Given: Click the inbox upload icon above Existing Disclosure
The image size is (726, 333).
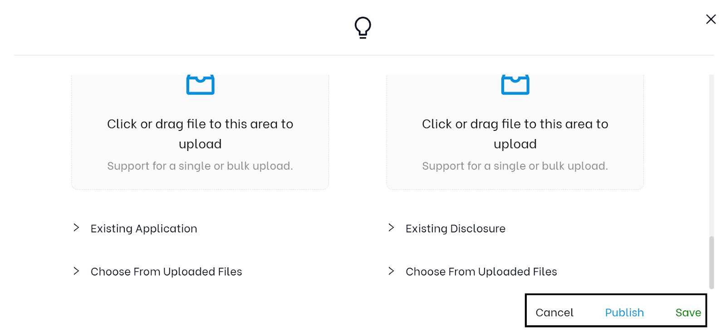Looking at the screenshot, I should (x=515, y=84).
